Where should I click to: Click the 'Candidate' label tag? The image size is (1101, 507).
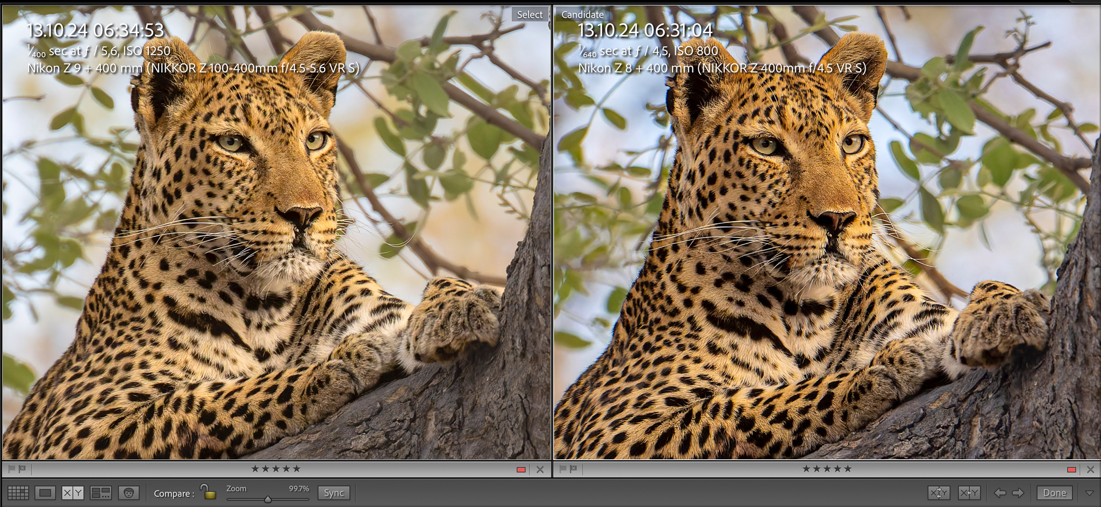[582, 15]
